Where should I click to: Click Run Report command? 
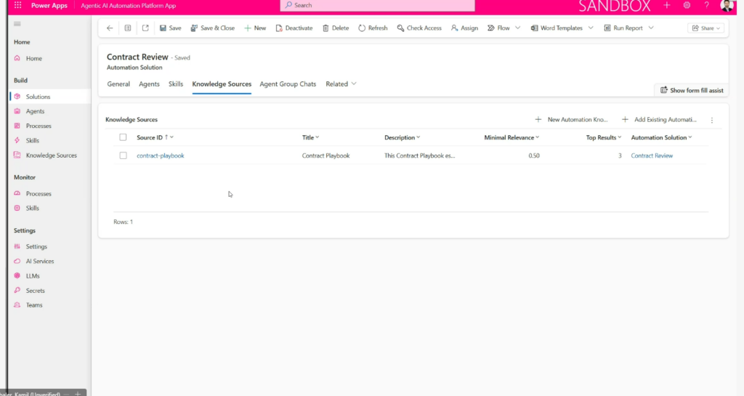pos(623,28)
